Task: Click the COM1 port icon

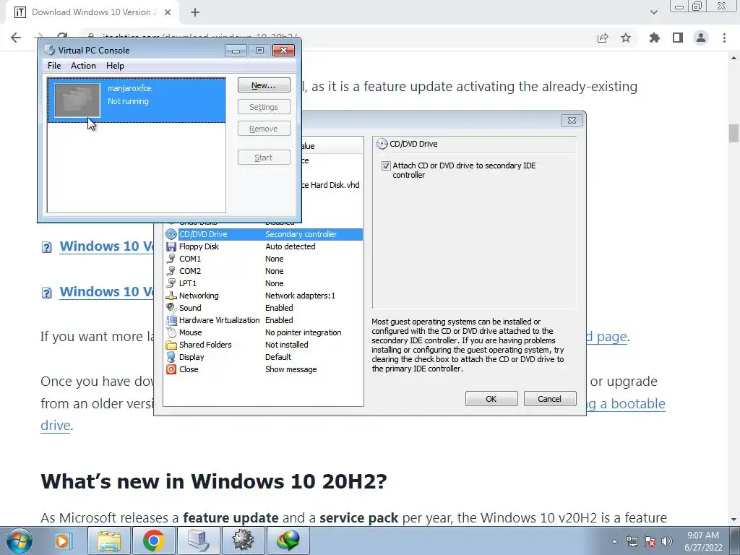Action: 171,259
